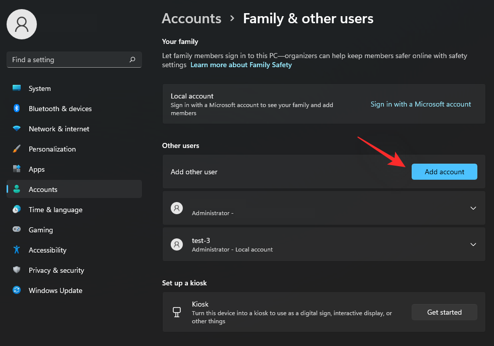Screen dimensions: 494x346
Task: Click the search magnifier icon
Action: tap(132, 60)
